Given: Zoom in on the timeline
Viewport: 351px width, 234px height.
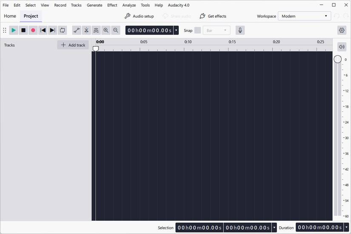Looking at the screenshot, I should click(x=106, y=30).
